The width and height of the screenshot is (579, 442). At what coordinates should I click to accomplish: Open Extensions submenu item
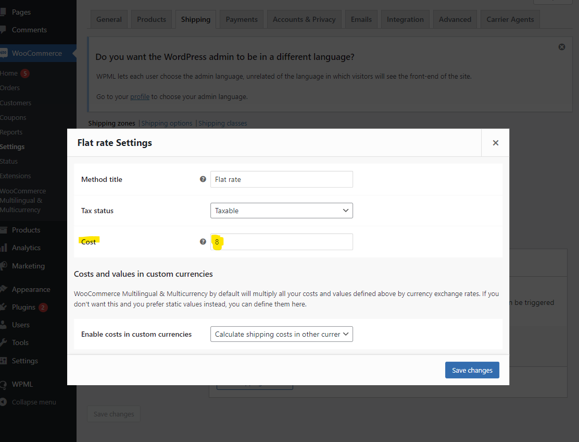[x=16, y=176]
